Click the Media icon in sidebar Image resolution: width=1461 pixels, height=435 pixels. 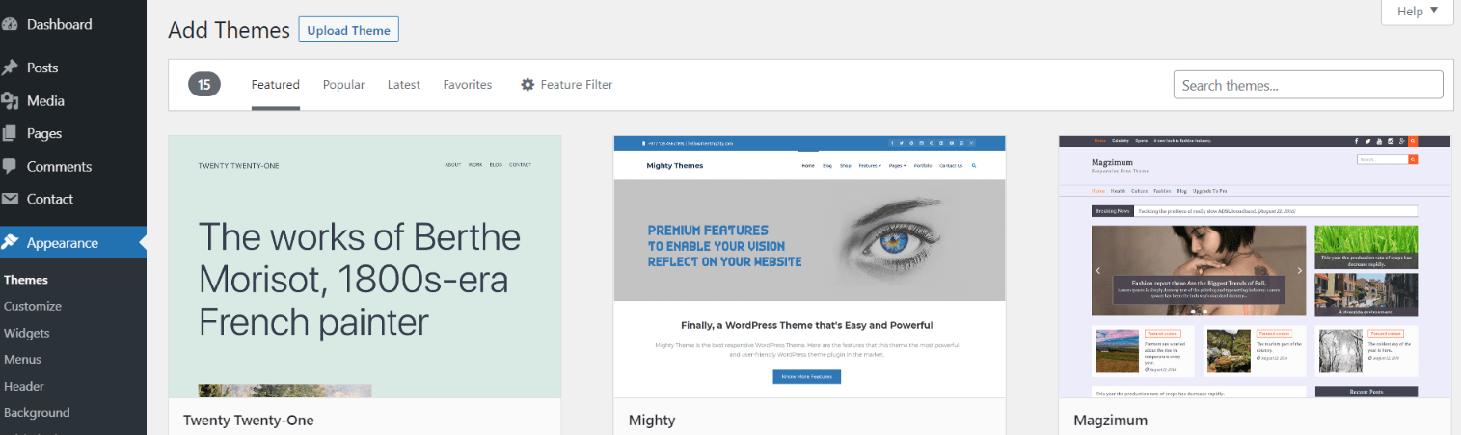pos(10,100)
